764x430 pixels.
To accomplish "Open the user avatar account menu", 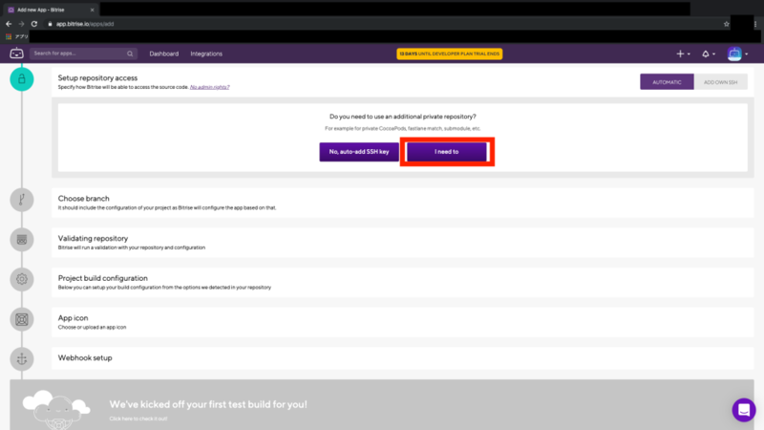I will tap(737, 54).
